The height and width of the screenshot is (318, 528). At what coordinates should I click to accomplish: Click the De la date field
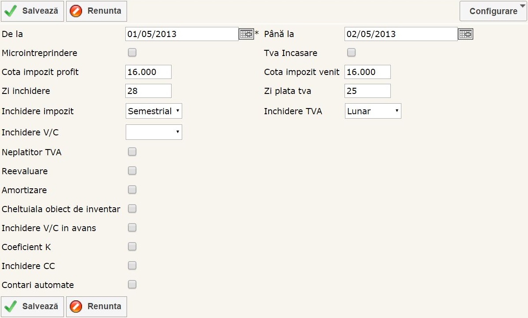181,34
